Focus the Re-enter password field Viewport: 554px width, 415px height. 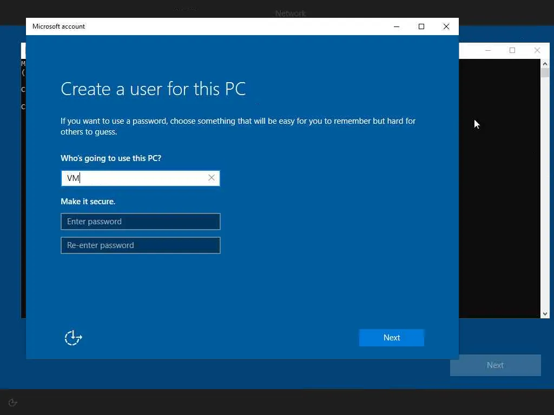(140, 245)
